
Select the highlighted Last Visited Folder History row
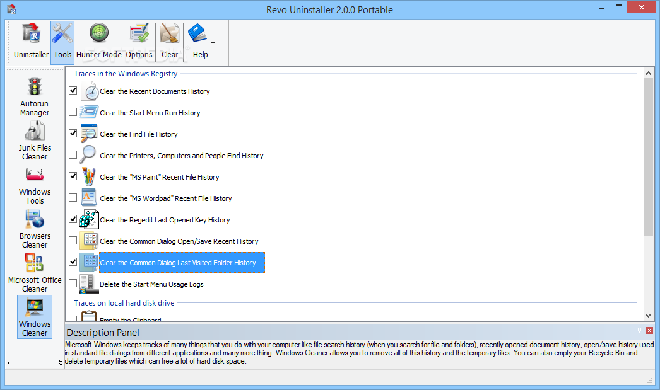pos(182,263)
